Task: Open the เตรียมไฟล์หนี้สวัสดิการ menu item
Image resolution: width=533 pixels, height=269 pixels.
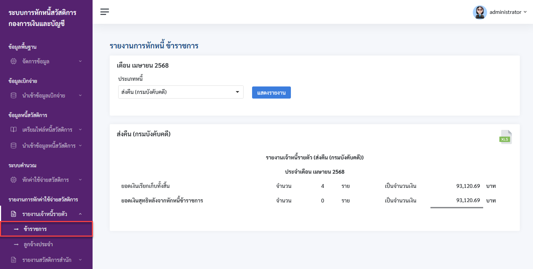Action: click(46, 130)
